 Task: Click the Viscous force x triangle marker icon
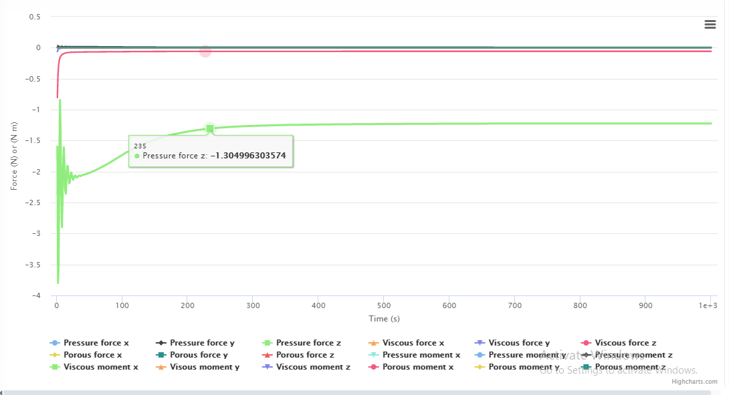click(375, 343)
